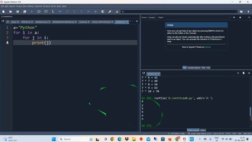Screen dimensions: 252x142
Task: Start debugging the file
Action: [x=60, y=11]
